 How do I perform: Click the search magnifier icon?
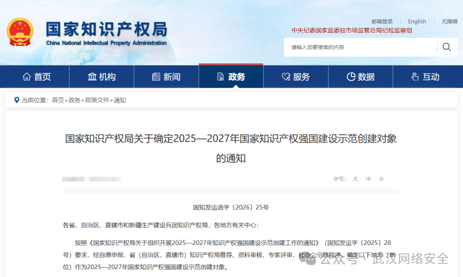click(446, 47)
